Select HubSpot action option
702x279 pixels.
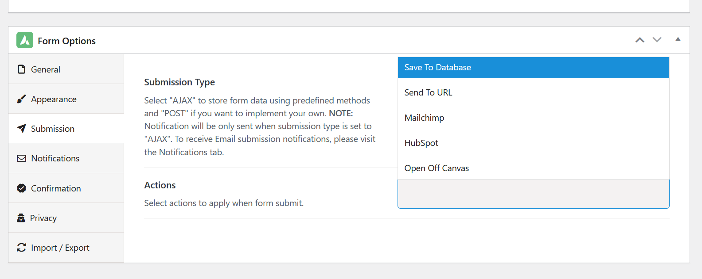coord(533,143)
